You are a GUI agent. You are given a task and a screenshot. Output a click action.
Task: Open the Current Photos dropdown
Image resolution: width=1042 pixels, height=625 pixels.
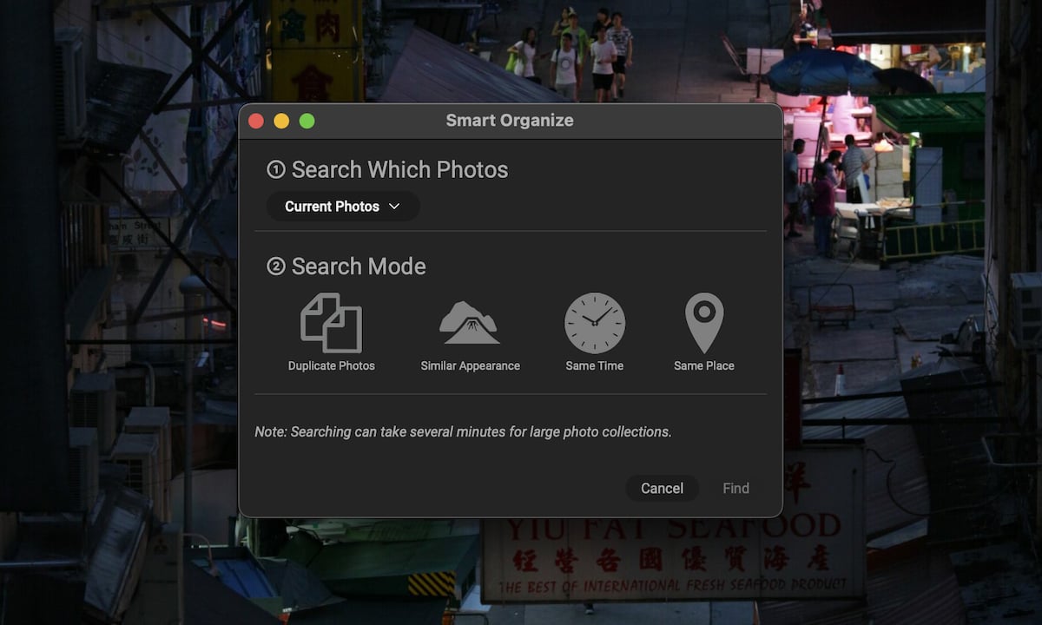tap(342, 206)
